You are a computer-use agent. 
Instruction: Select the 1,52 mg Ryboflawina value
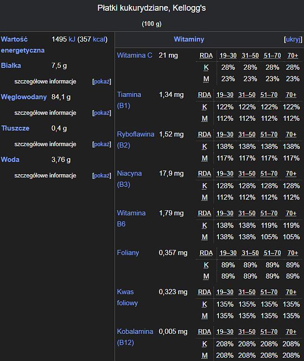pyautogui.click(x=171, y=134)
